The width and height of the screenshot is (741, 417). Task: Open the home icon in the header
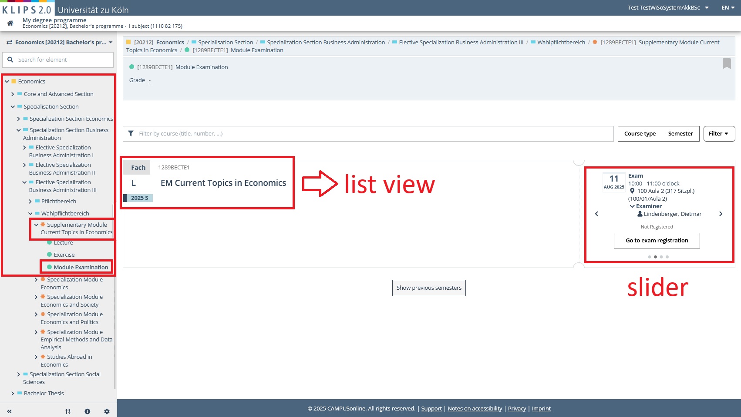tap(10, 23)
